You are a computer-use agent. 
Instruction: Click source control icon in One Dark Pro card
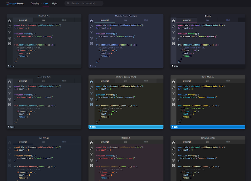(x=10, y=32)
